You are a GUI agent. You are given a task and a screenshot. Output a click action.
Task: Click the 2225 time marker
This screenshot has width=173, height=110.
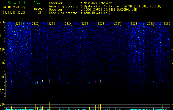point(85,24)
